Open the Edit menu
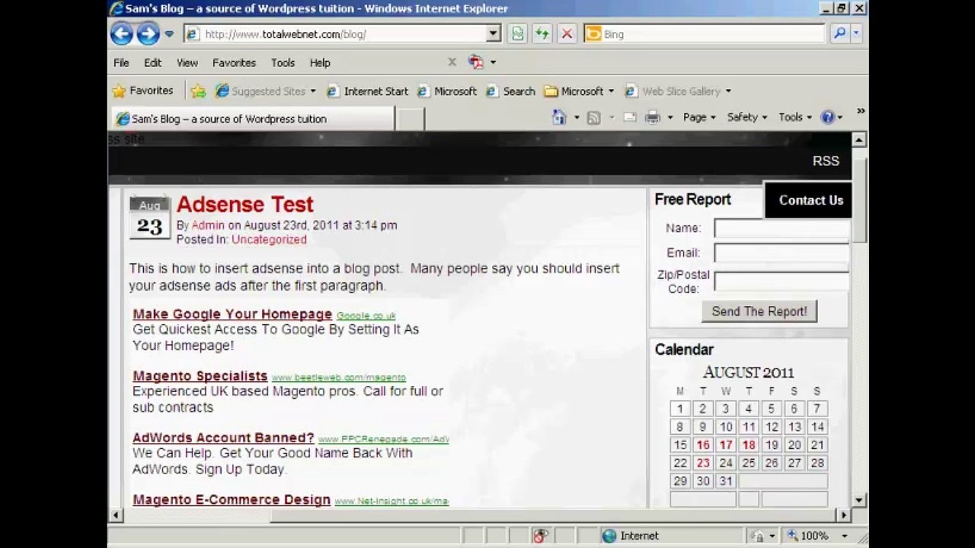The height and width of the screenshot is (548, 975). 152,62
